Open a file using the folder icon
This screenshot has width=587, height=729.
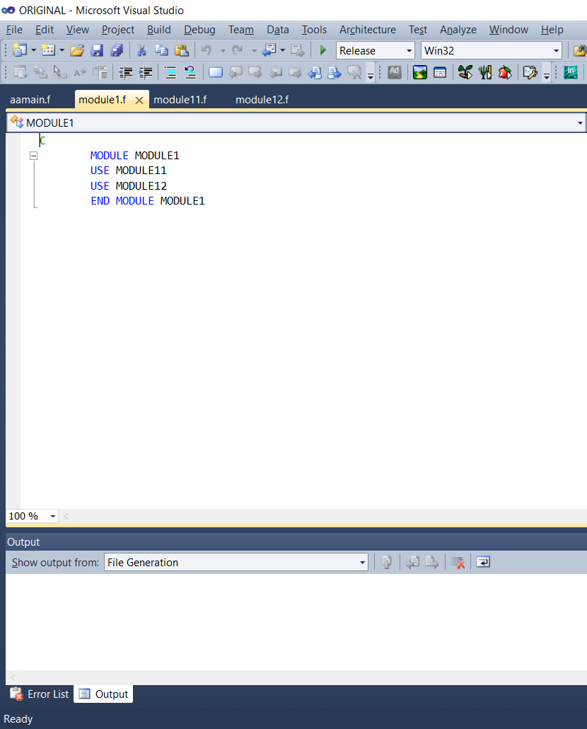point(77,50)
